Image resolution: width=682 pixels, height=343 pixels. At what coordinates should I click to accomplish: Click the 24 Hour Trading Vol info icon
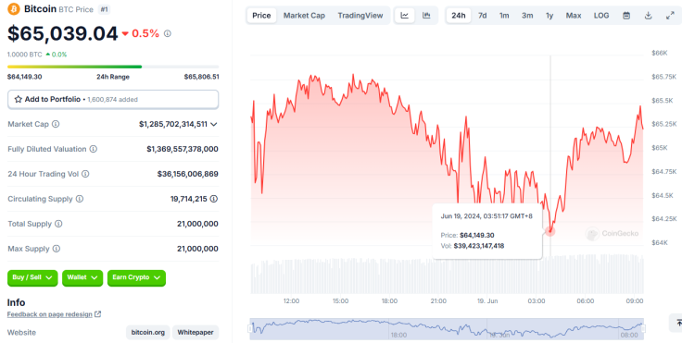[85, 174]
